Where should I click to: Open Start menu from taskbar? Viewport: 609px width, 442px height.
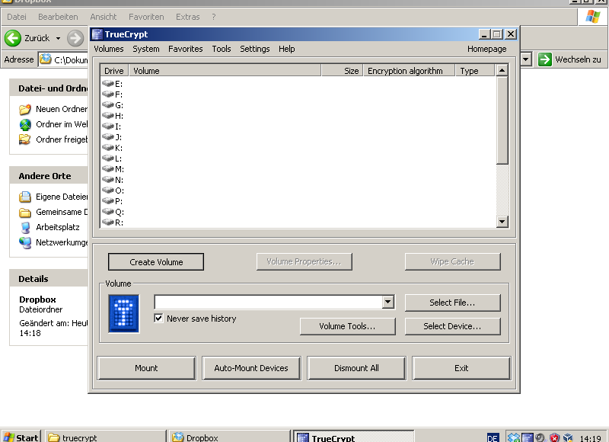click(21, 437)
